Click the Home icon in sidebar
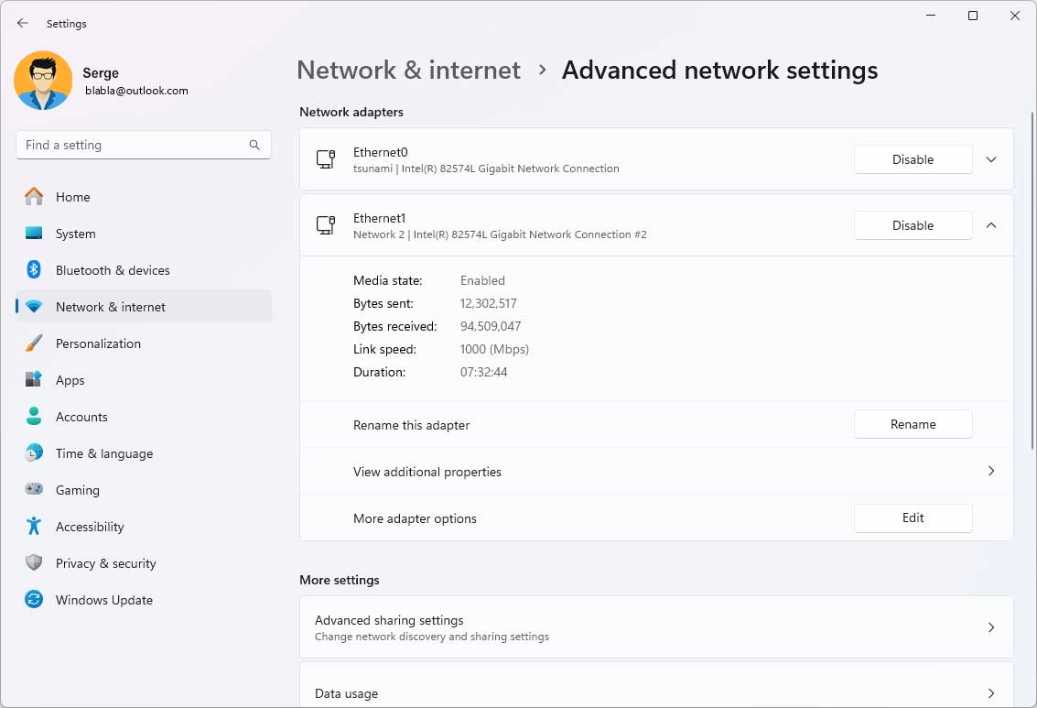Screen dimensions: 1037x708 tap(34, 197)
